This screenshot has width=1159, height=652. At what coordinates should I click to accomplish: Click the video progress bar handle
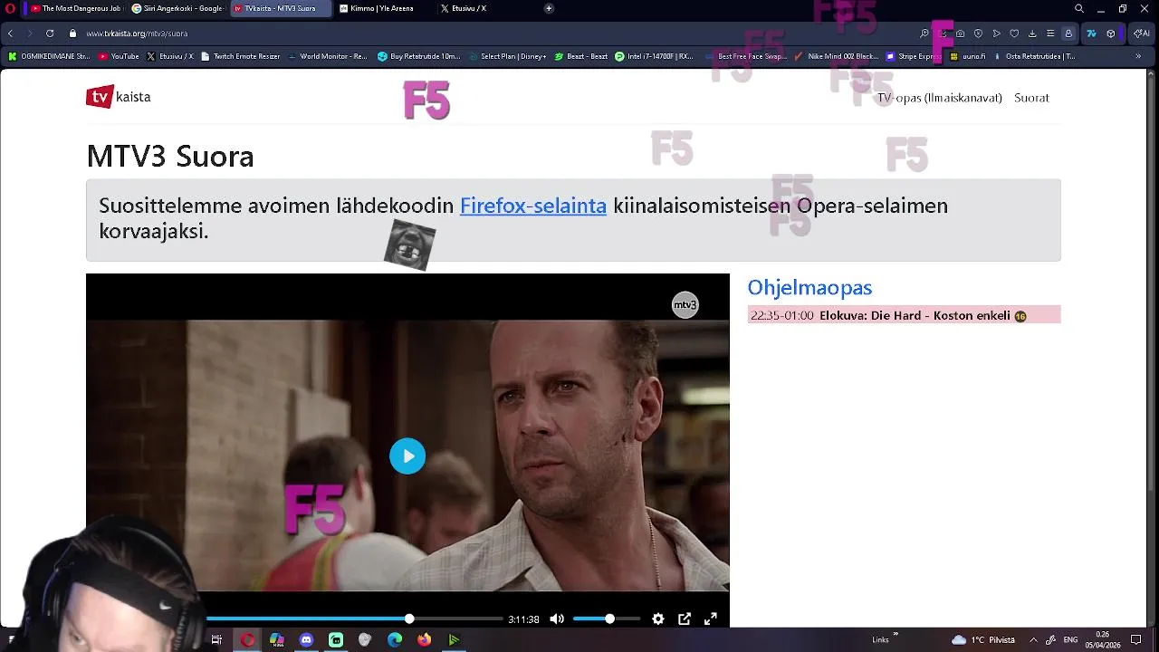click(409, 619)
